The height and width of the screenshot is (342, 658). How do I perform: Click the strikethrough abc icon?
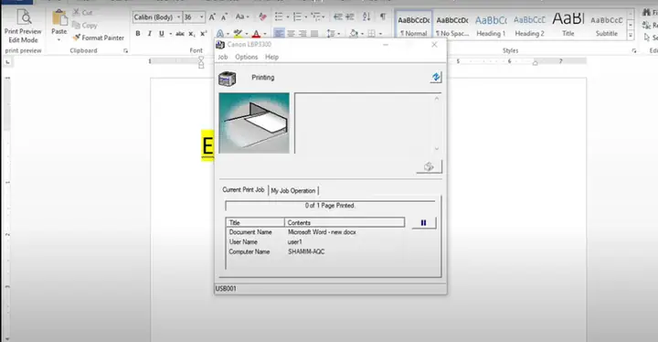coord(180,34)
